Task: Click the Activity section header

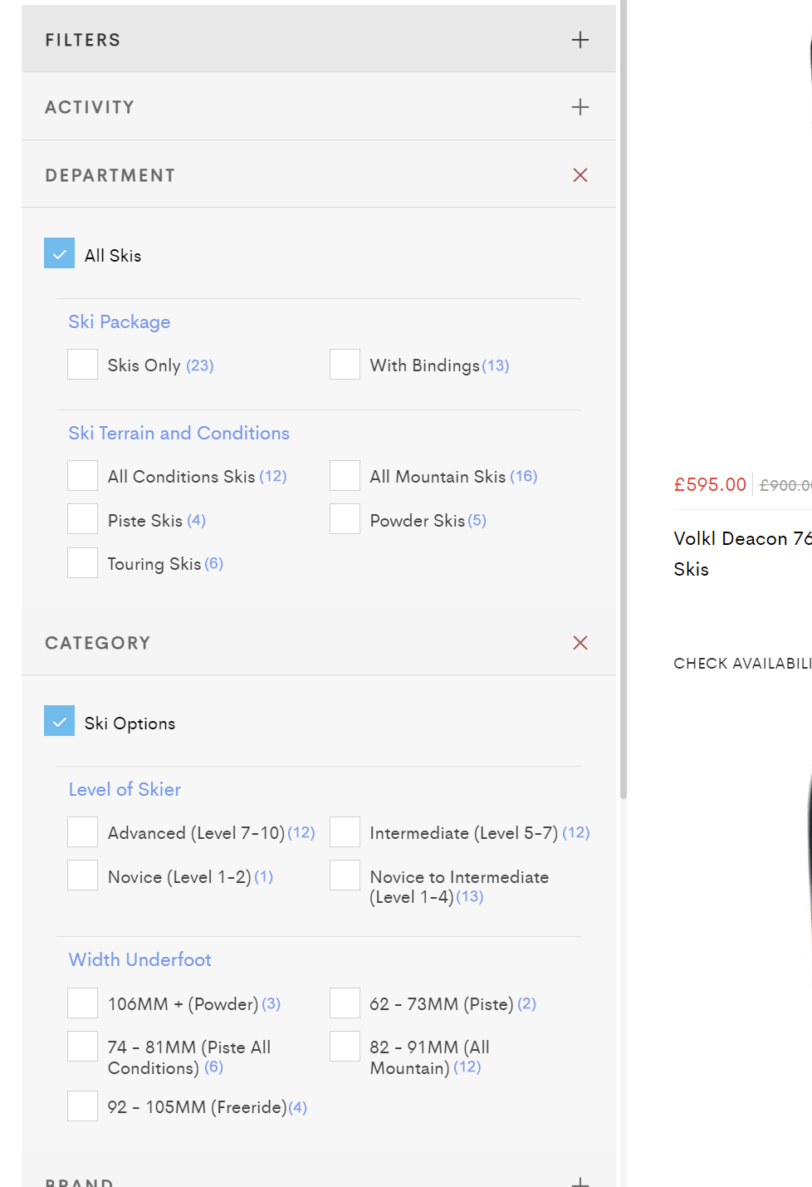Action: click(x=90, y=107)
